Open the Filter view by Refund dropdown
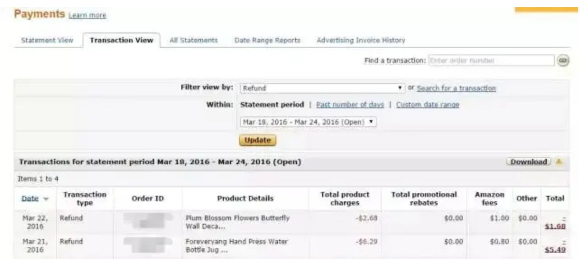This screenshot has height=259, width=581. coord(322,88)
